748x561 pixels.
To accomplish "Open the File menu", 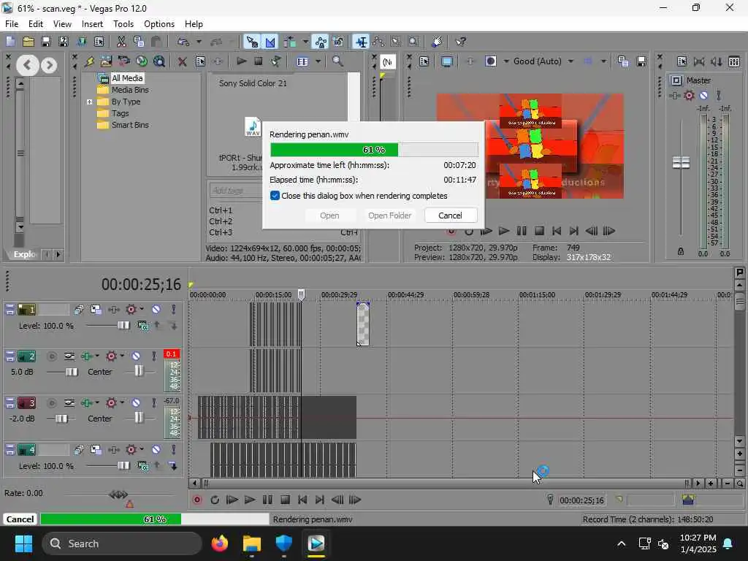I will tap(12, 24).
